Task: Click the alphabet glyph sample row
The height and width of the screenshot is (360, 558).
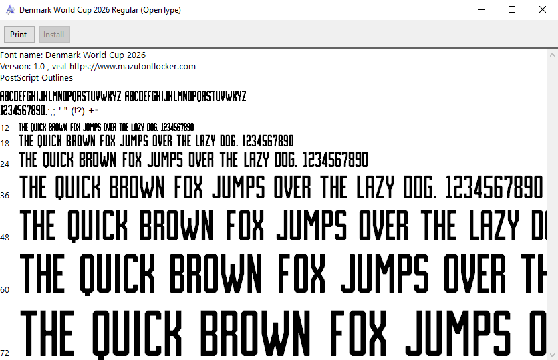Action: pos(123,96)
